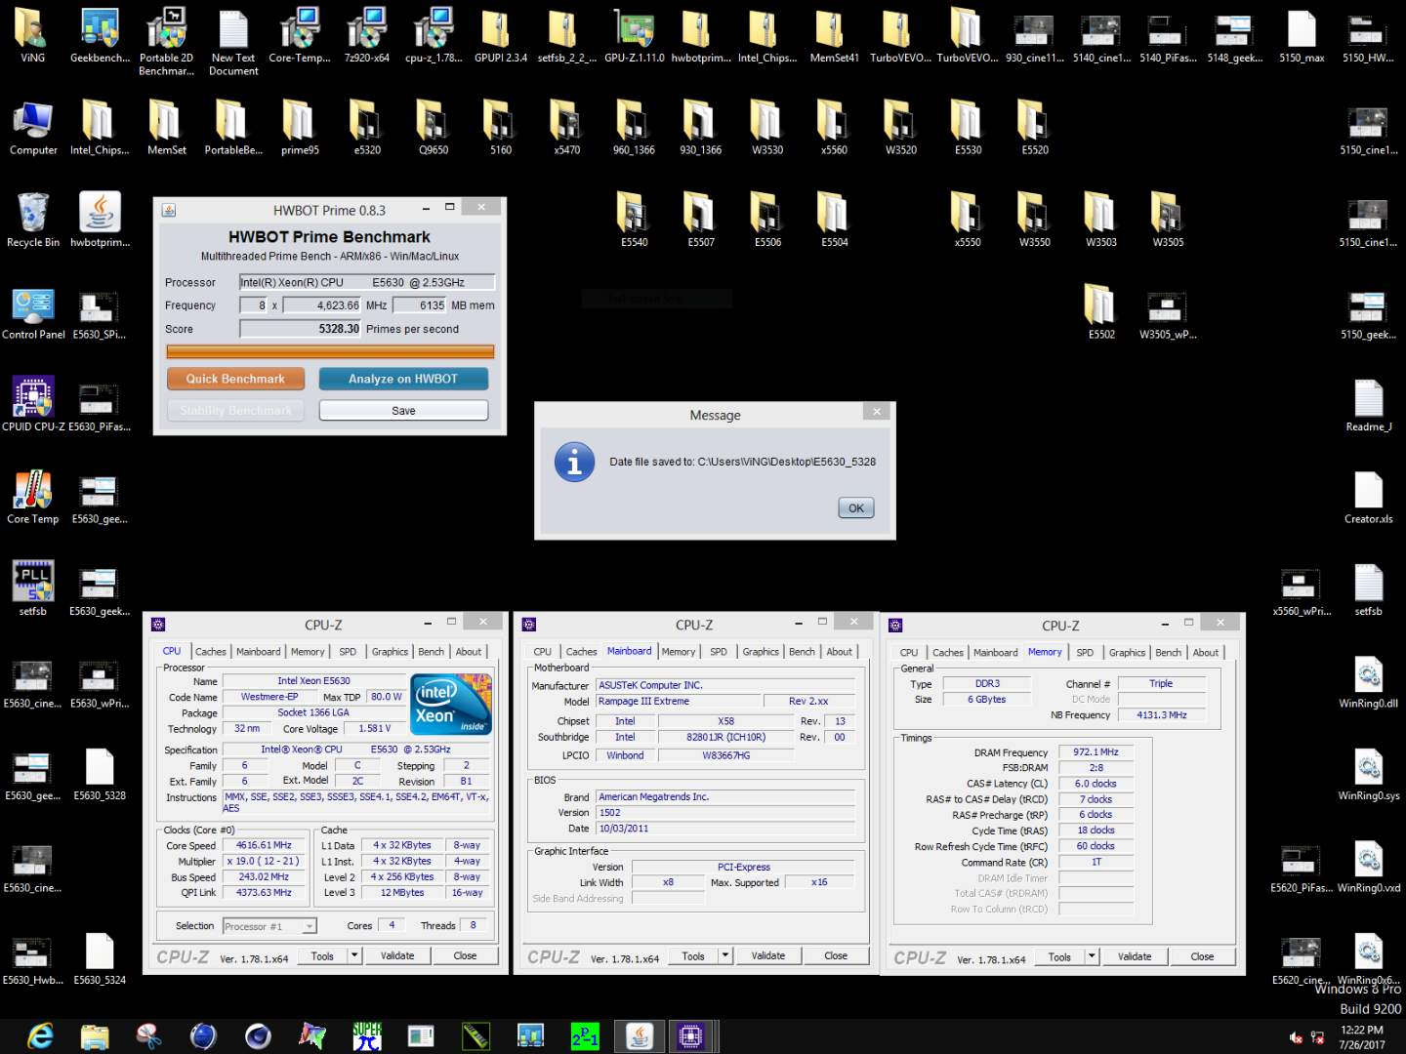Open the New Text Document file
The width and height of the screenshot is (1406, 1054).
[x=233, y=41]
